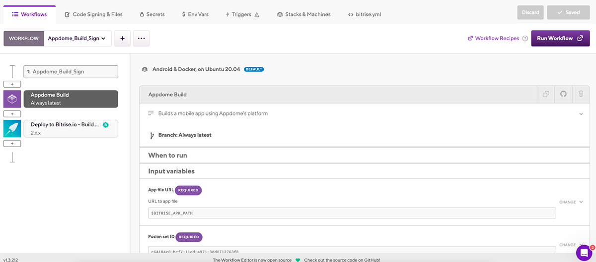Screen dimensions: 596x262
Task: Click the Run Workflow button
Action: click(x=560, y=39)
